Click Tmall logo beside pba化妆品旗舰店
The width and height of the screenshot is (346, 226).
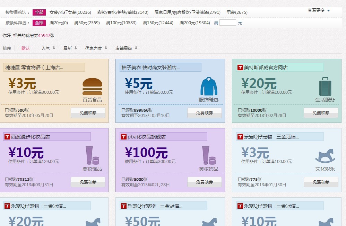click(123, 137)
